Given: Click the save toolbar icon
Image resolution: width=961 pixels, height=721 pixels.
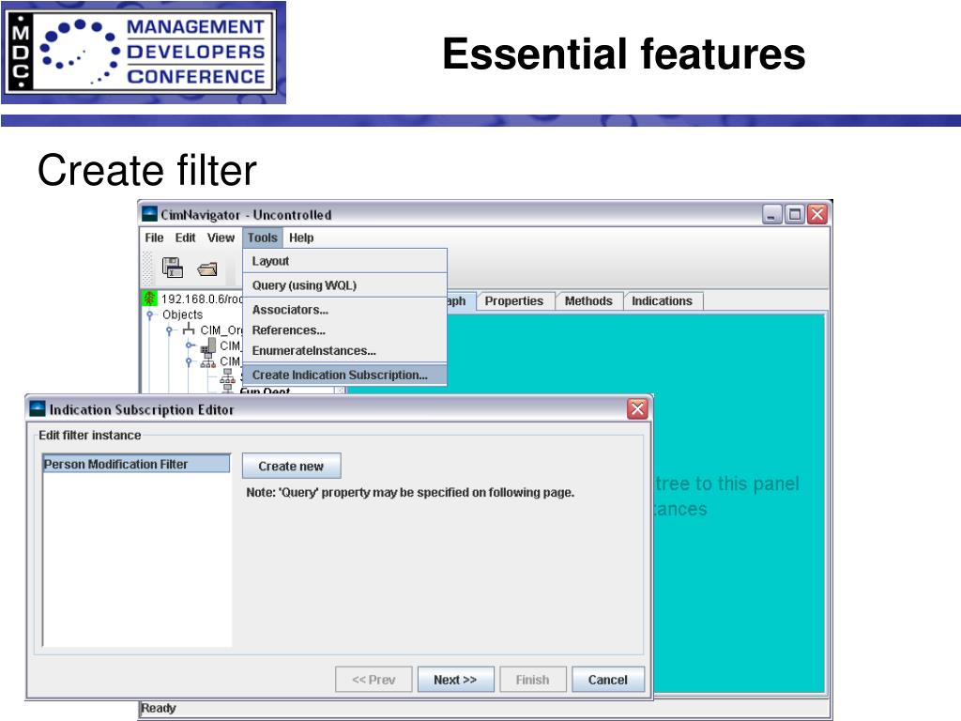Looking at the screenshot, I should (173, 268).
